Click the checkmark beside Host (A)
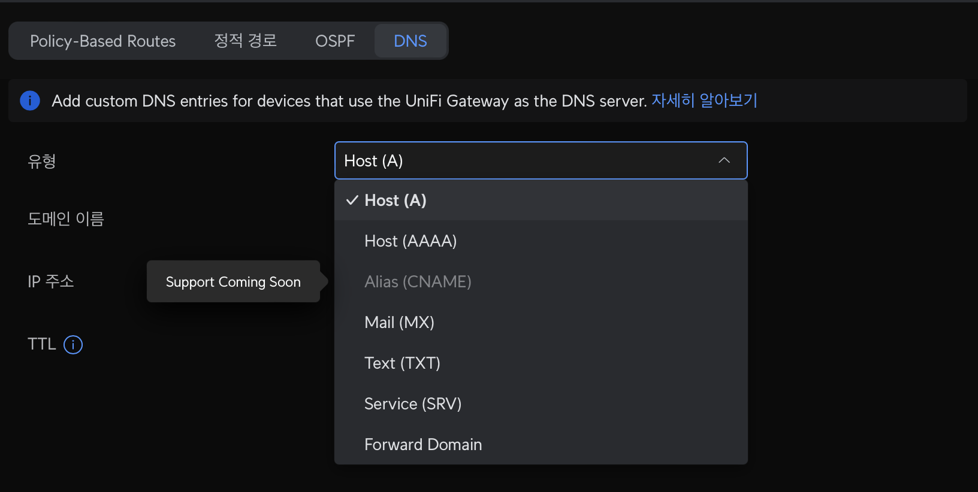The width and height of the screenshot is (978, 492). 352,201
